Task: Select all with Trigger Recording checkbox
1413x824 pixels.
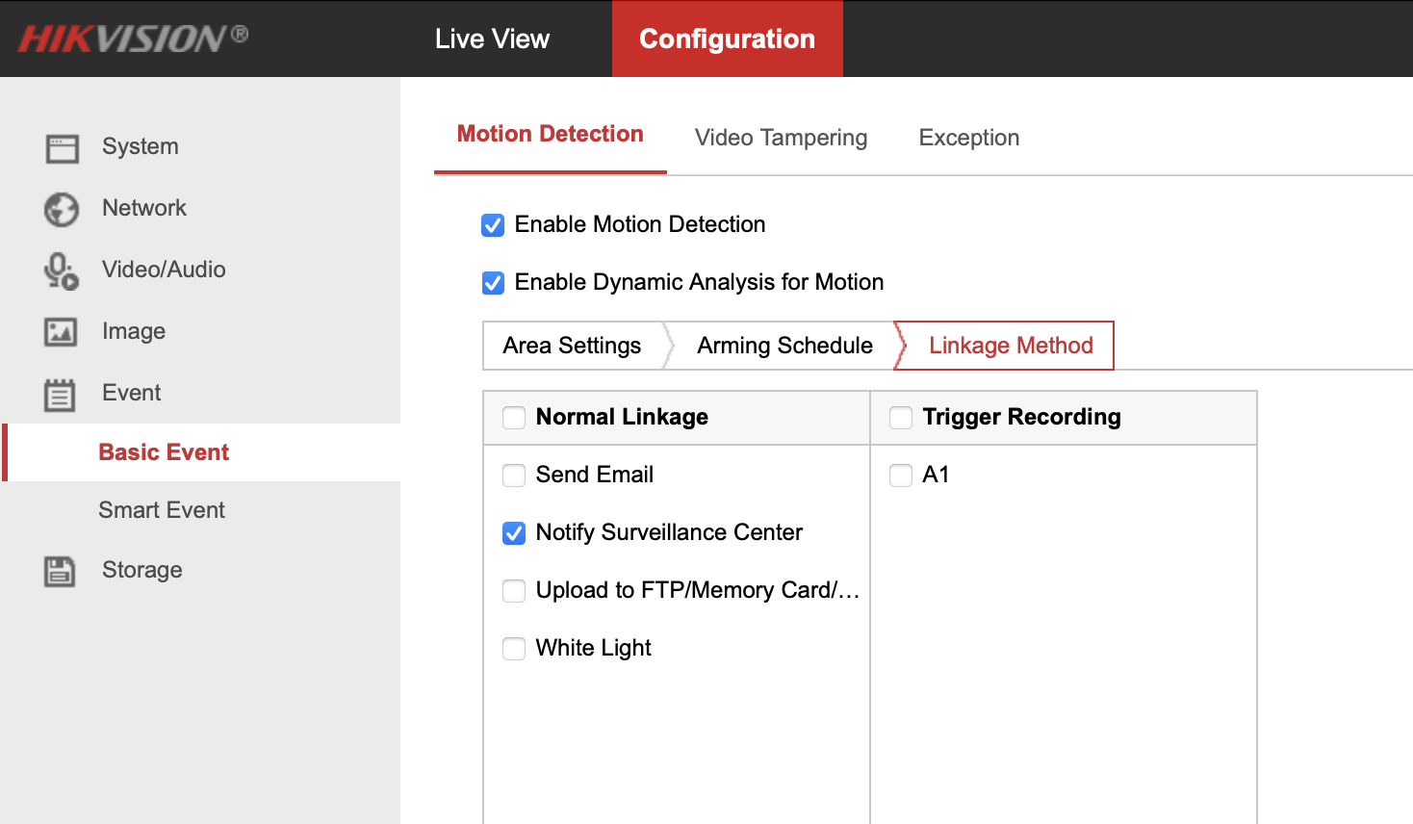Action: tap(901, 418)
